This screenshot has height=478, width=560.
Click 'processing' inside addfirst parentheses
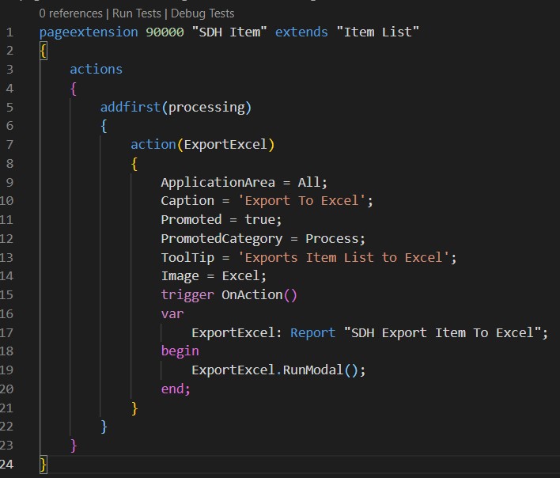[x=206, y=108]
